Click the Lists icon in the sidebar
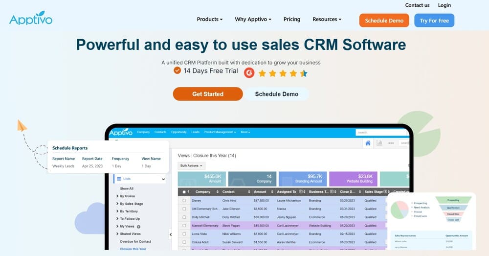Image resolution: width=489 pixels, height=256 pixels. 119,179
